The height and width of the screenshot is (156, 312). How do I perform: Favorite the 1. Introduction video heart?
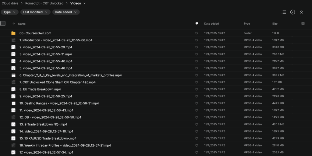pyautogui.click(x=197, y=40)
